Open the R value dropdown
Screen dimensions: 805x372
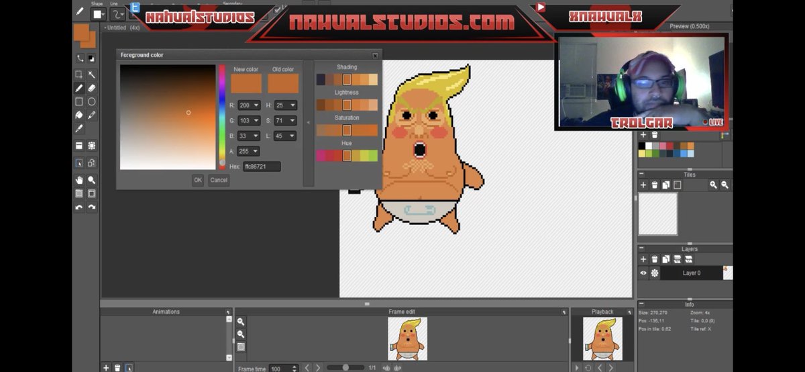click(257, 105)
